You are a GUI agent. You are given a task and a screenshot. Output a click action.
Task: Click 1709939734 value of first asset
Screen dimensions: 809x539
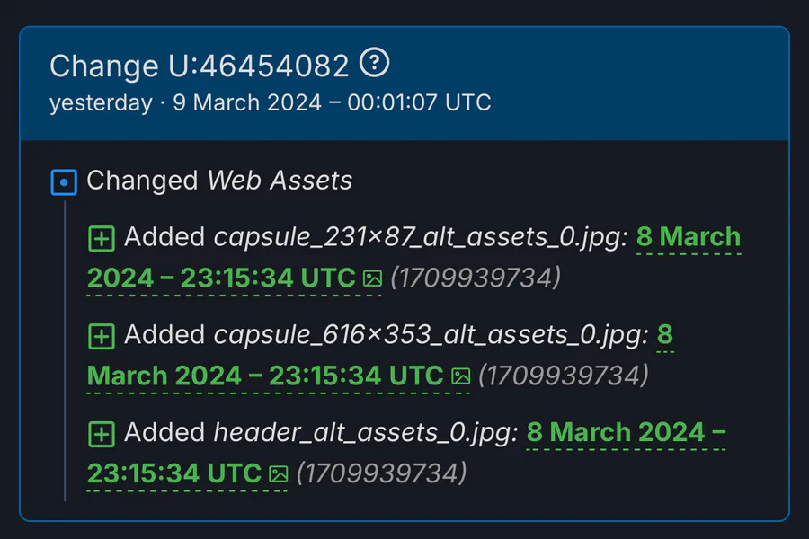[x=476, y=278]
